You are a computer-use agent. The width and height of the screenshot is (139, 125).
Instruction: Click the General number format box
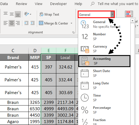tap(94, 14)
